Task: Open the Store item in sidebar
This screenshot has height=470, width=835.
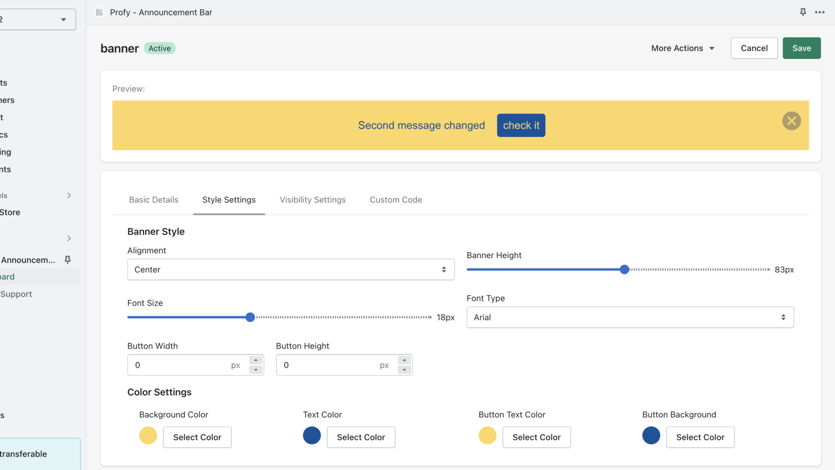Action: [10, 212]
